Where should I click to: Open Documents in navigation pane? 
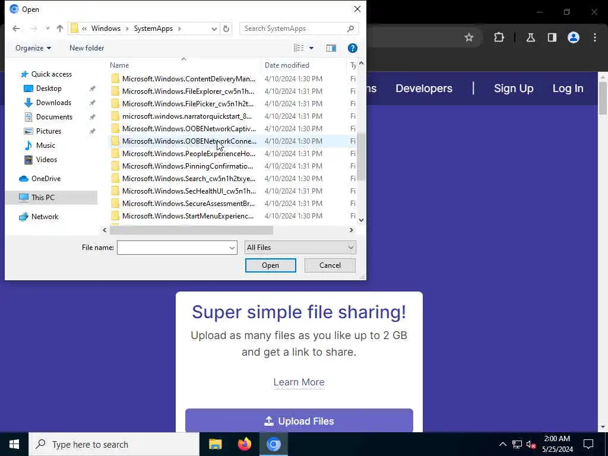pos(54,117)
